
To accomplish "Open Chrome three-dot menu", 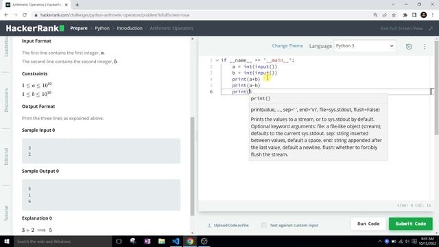I will [x=433, y=15].
